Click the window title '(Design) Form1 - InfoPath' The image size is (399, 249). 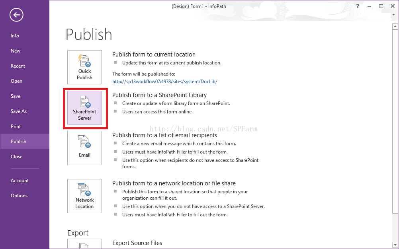(x=199, y=6)
